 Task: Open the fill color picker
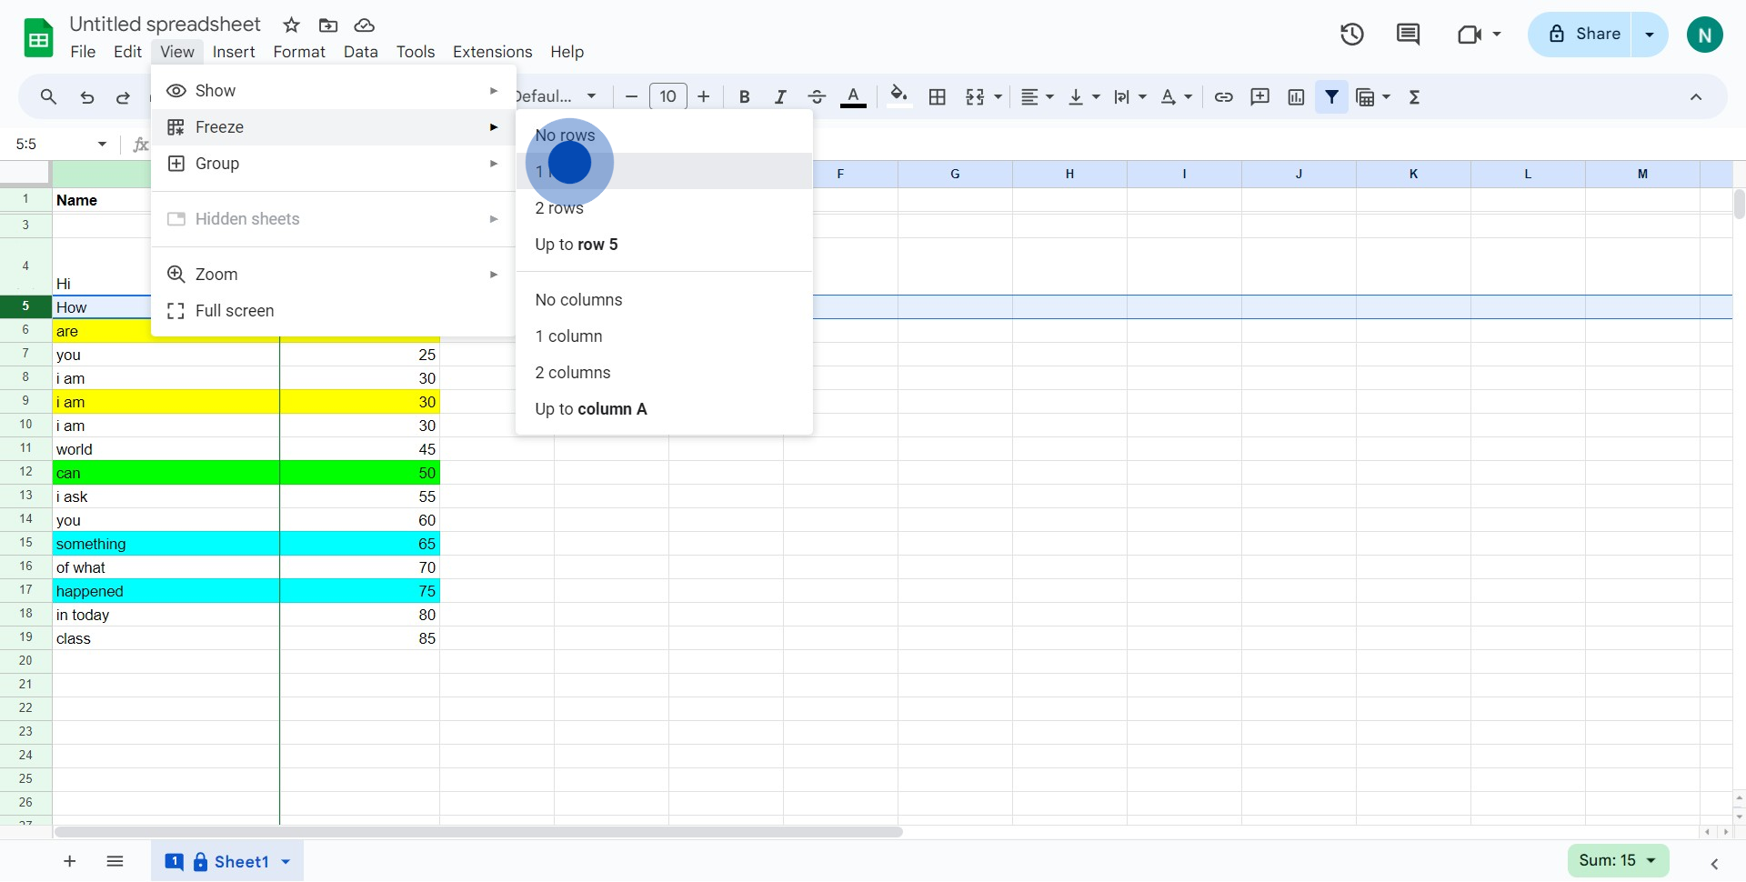(898, 97)
